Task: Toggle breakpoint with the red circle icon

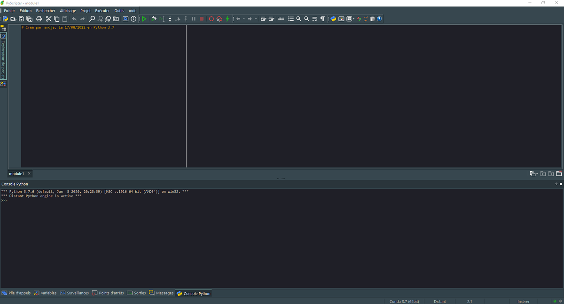Action: [211, 19]
